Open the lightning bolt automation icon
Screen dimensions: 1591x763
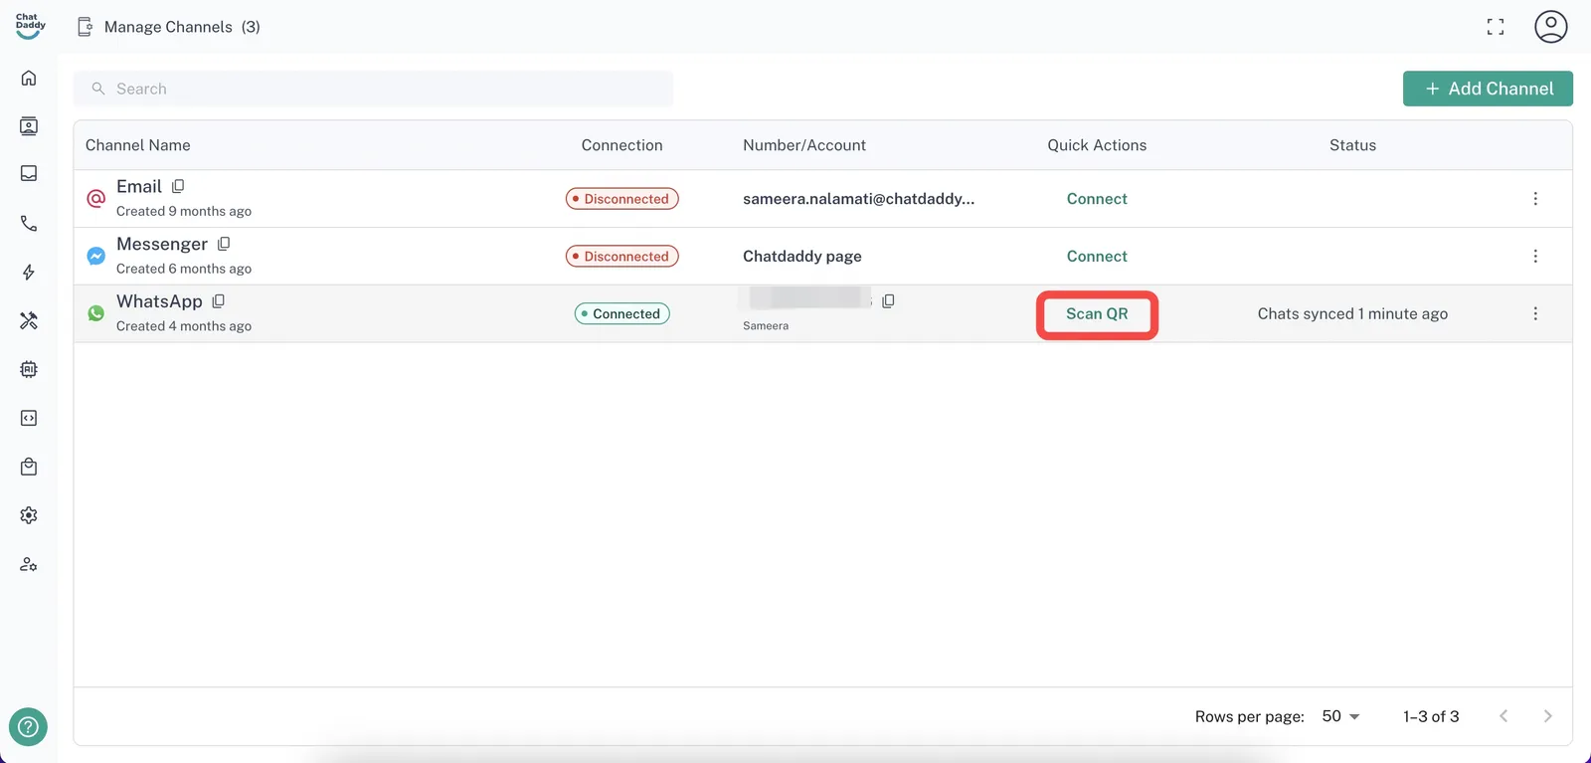click(29, 273)
